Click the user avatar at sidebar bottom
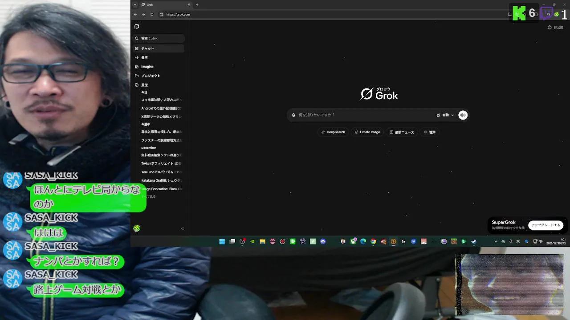Image resolution: width=570 pixels, height=320 pixels. click(137, 228)
